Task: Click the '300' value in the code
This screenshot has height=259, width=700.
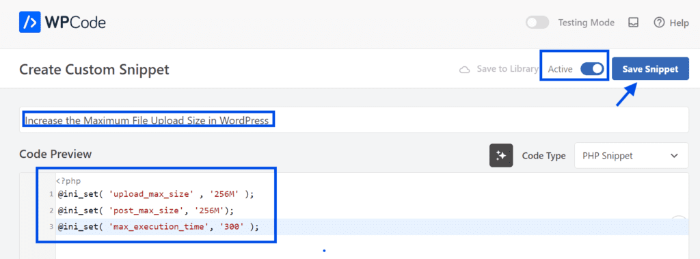Action: click(x=232, y=227)
